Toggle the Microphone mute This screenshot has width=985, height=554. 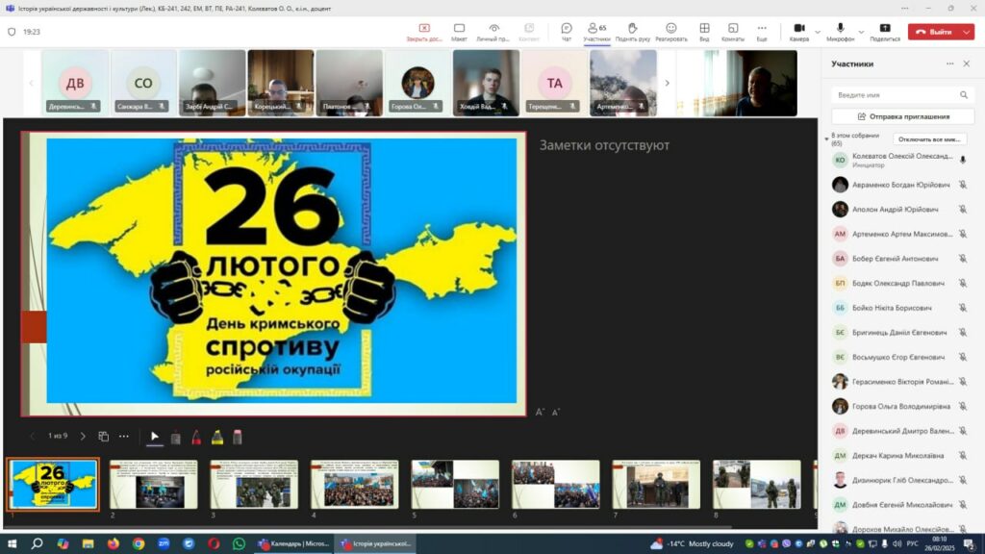pyautogui.click(x=840, y=31)
